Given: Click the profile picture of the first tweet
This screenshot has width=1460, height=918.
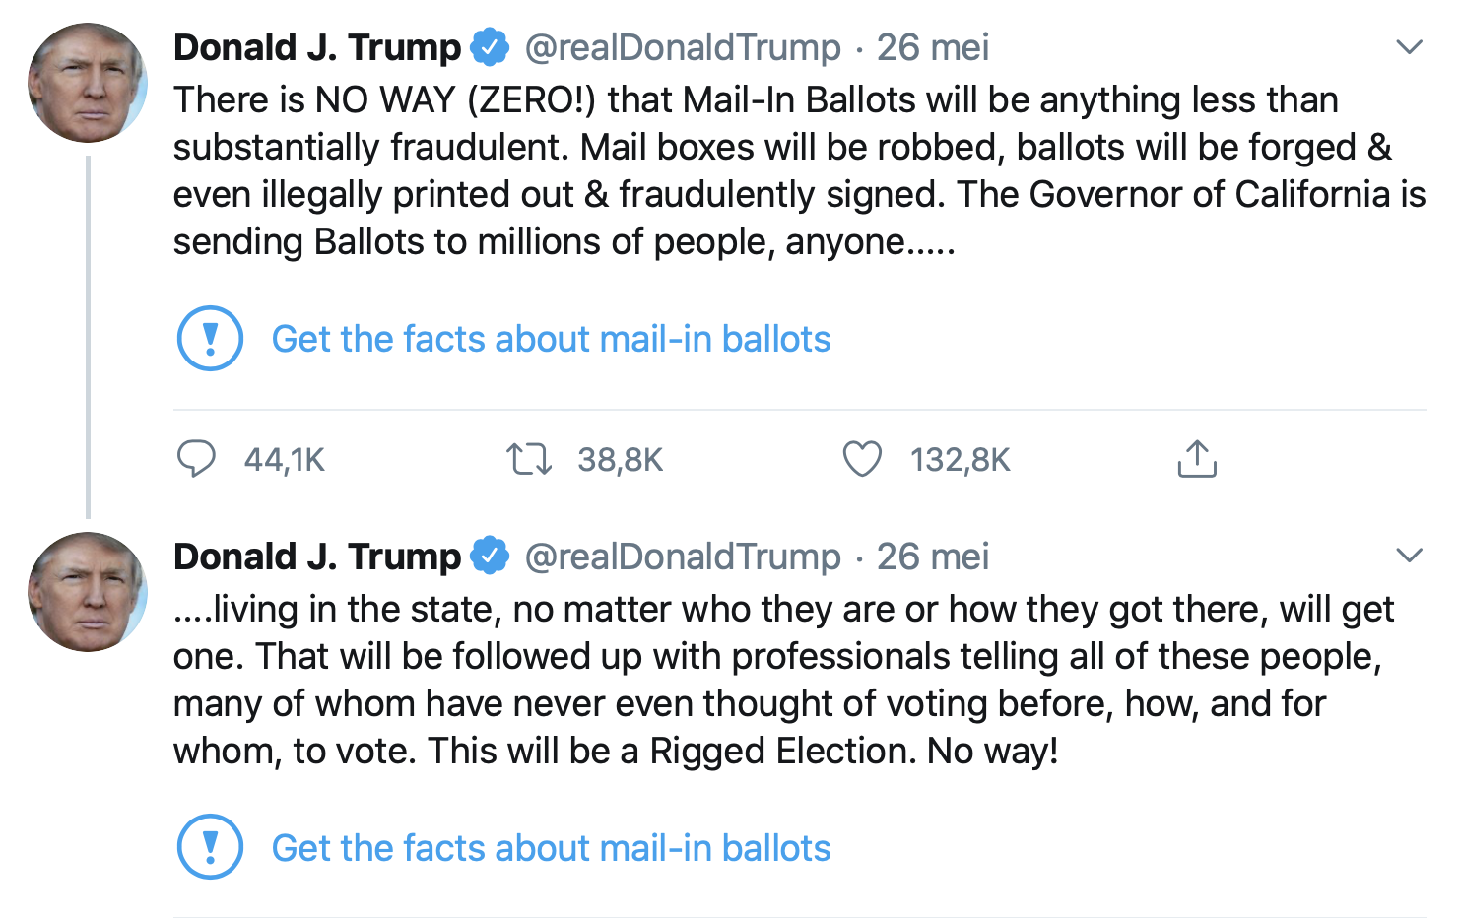Looking at the screenshot, I should click(x=88, y=83).
